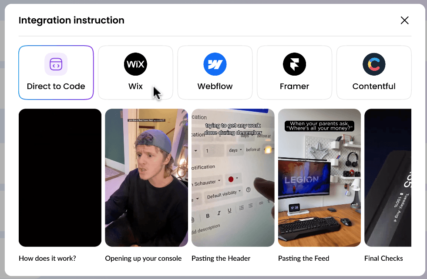The height and width of the screenshot is (279, 427).
Task: Click the 'Integration instruction' heading
Action: (x=71, y=20)
